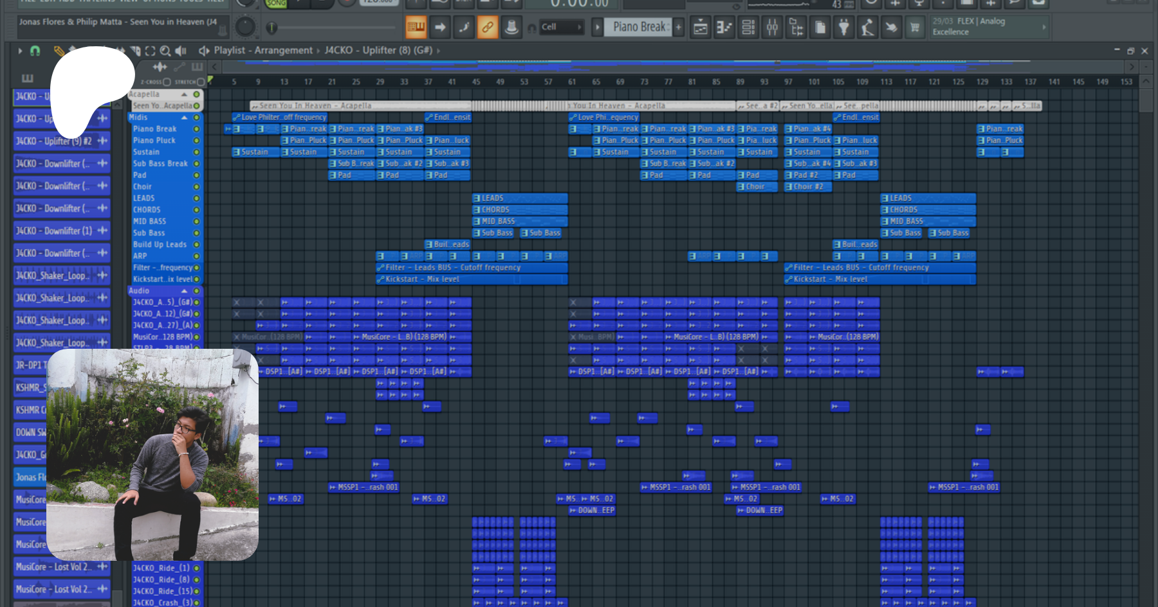This screenshot has width=1158, height=607.
Task: Select the Piano Break pattern selector
Action: (639, 27)
